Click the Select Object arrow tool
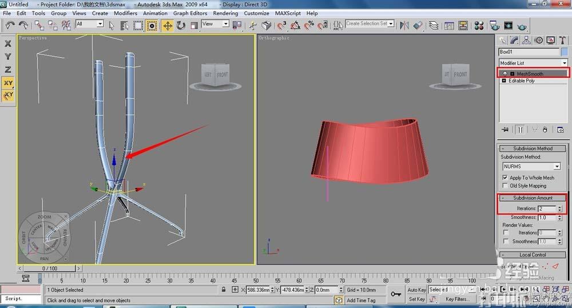This screenshot has width=572, height=308. pyautogui.click(x=112, y=25)
